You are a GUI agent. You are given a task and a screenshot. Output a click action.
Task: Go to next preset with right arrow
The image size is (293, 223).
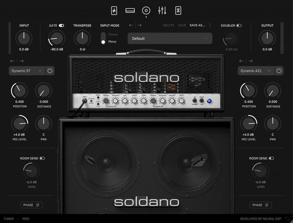(140, 25)
